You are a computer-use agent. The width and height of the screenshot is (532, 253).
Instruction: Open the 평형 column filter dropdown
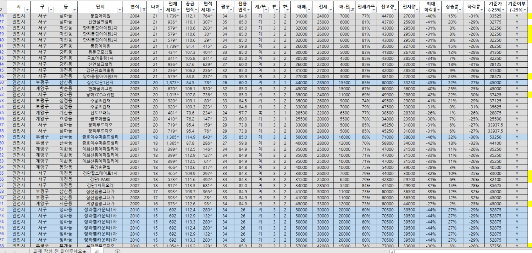click(231, 10)
